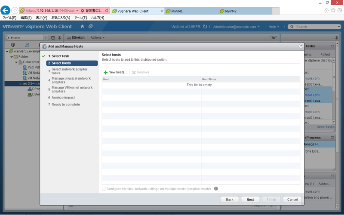Maximize the Tasks panel icon
The image size is (344, 215).
[x=332, y=46]
